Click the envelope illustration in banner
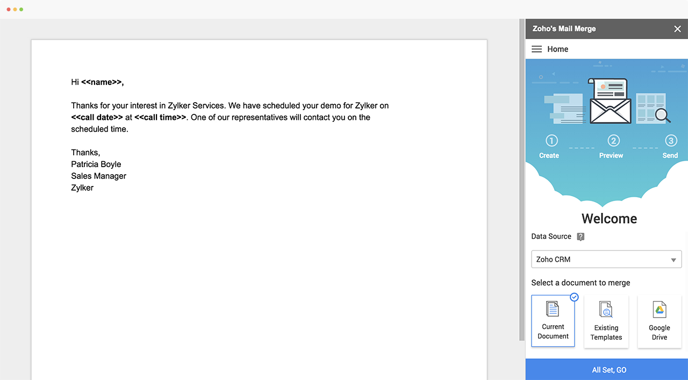688x380 pixels. tap(610, 102)
